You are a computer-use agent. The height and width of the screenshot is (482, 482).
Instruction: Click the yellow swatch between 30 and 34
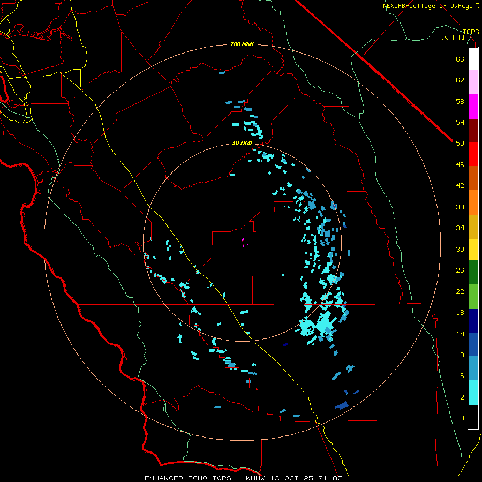pos(473,250)
